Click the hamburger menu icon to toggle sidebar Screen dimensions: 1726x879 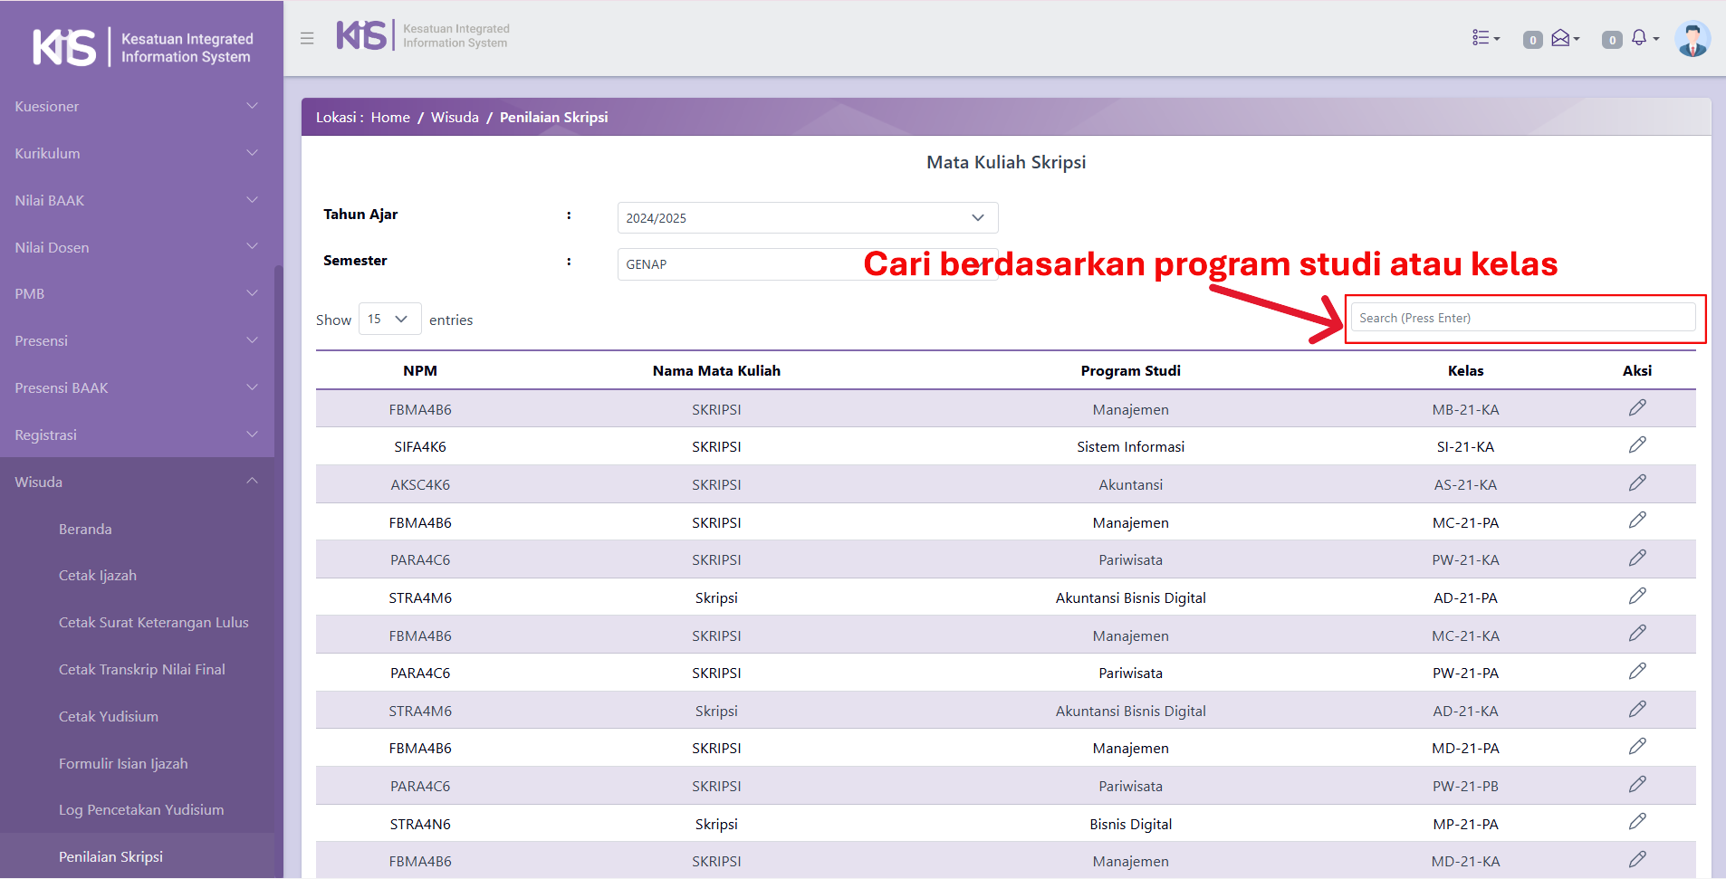307,38
